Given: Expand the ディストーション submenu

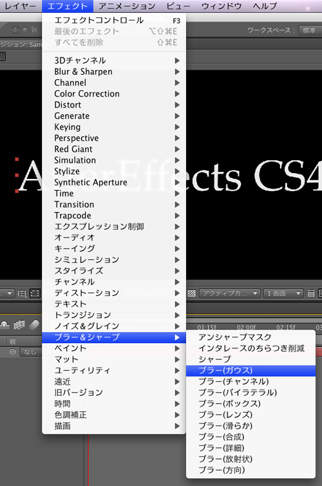Looking at the screenshot, I should pos(114,293).
